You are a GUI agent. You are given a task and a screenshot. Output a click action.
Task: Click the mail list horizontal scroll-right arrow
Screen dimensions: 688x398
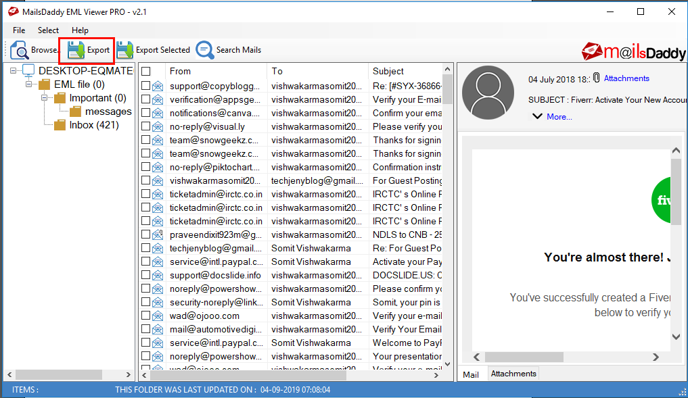(436, 375)
